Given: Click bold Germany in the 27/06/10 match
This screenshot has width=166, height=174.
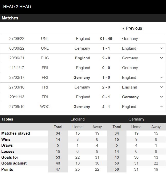Looking at the screenshot, I should click(82, 107).
